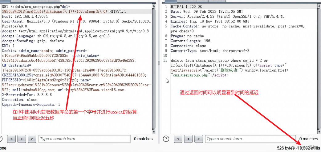The height and width of the screenshot is (152, 321).
Task: Focus the request panel search term field
Action: pos(84,139)
